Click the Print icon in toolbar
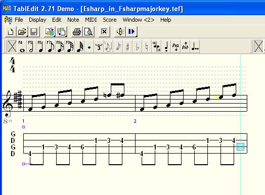 click(77, 31)
